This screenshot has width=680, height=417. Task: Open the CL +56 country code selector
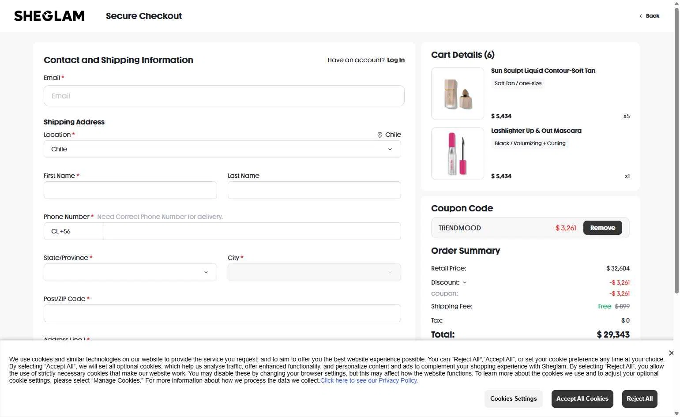[x=74, y=231]
